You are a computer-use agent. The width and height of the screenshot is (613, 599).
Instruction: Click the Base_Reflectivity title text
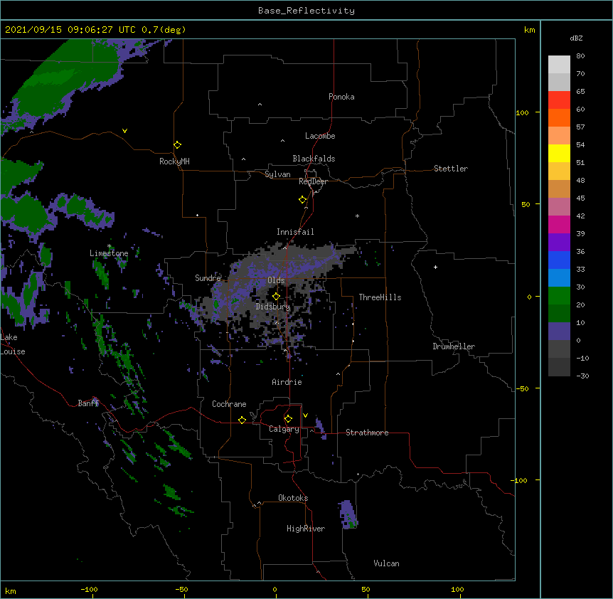(x=306, y=11)
